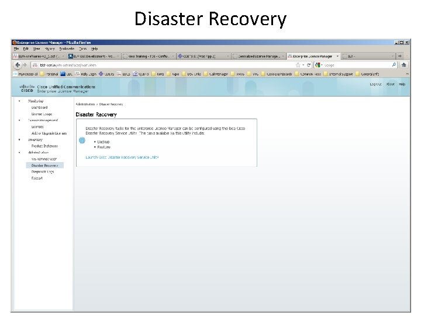This screenshot has height=316, width=421.
Task: Collapse the Inventory section in sidebar
Action: pos(19,140)
